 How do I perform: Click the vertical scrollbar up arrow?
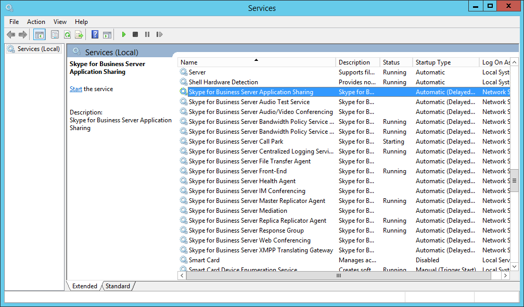pyautogui.click(x=514, y=62)
